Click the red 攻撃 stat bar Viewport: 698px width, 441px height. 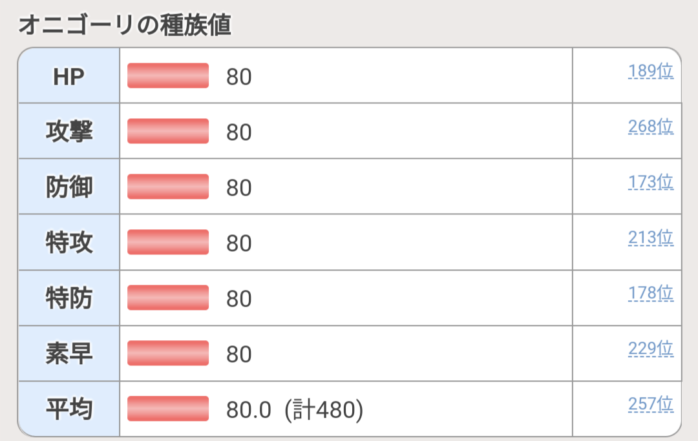pyautogui.click(x=168, y=131)
